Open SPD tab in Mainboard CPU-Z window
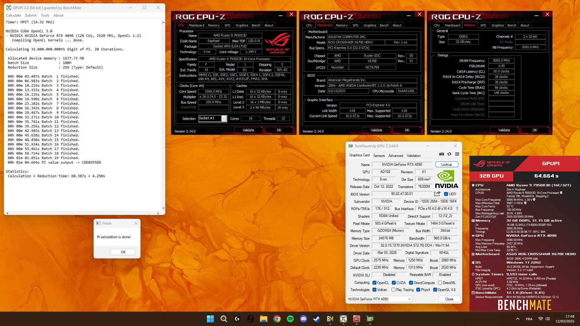This screenshot has width=580, height=326. (355, 25)
